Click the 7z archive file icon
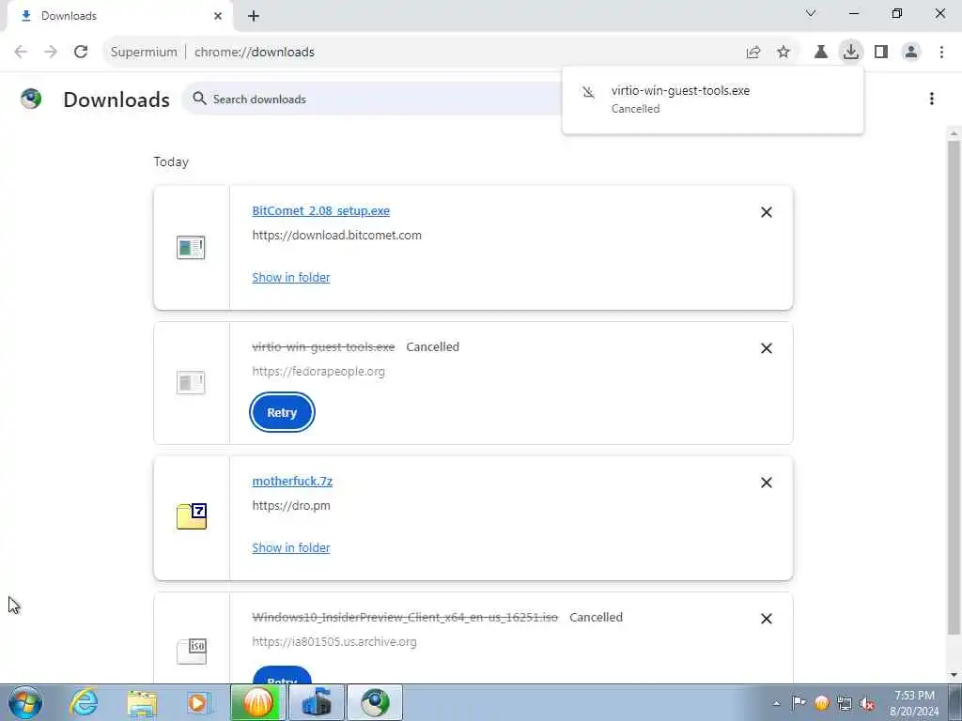The height and width of the screenshot is (721, 962). (x=192, y=516)
